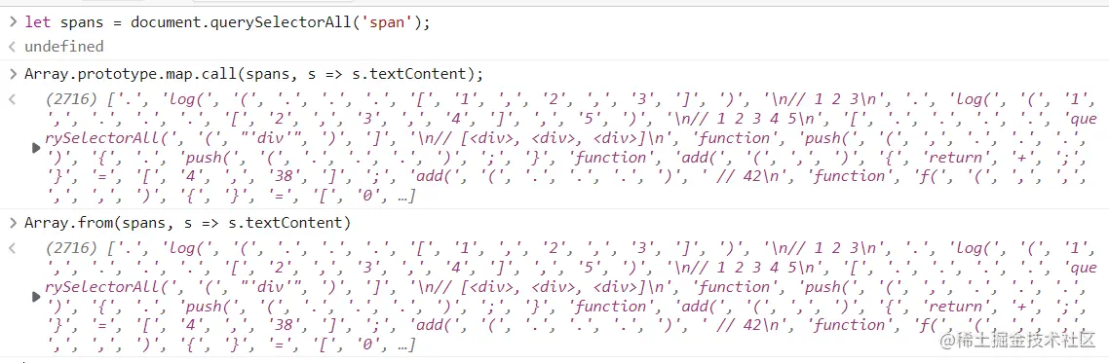This screenshot has width=1109, height=363.
Task: Click the Array.from(spans, s => s.textContent) line
Action: [187, 223]
